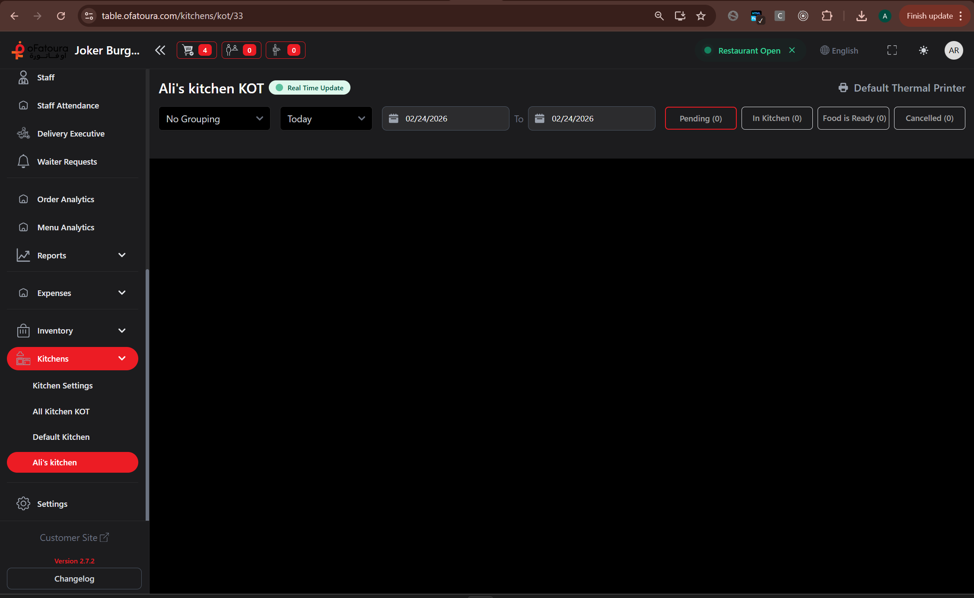Click Default Thermal Printer icon
This screenshot has width=974, height=598.
843,88
